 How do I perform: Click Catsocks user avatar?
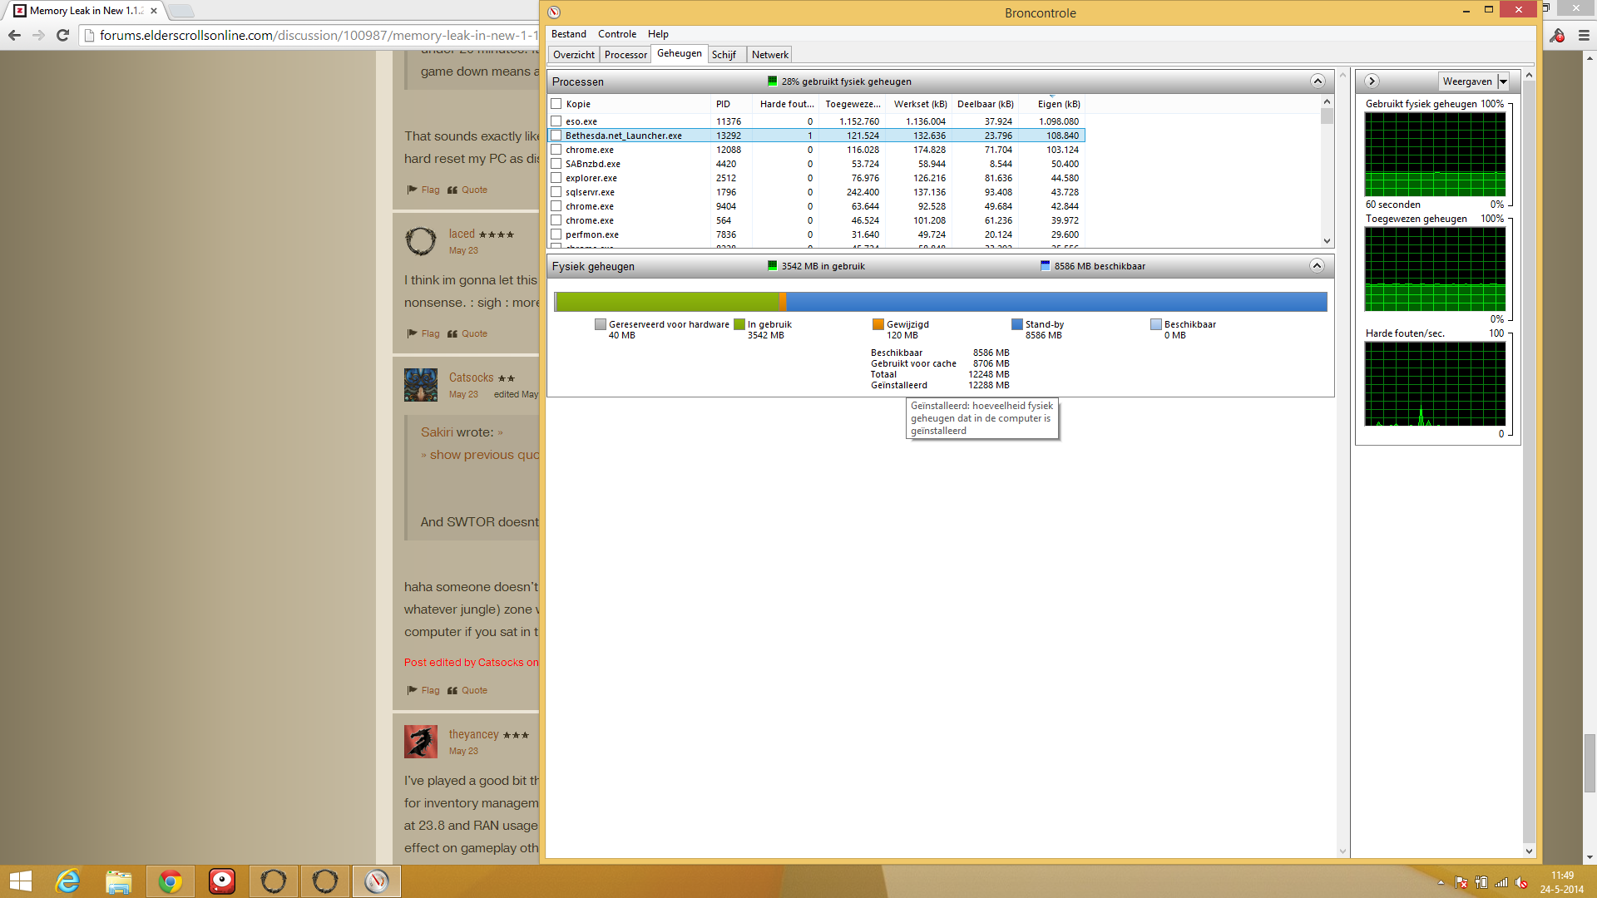coord(421,385)
